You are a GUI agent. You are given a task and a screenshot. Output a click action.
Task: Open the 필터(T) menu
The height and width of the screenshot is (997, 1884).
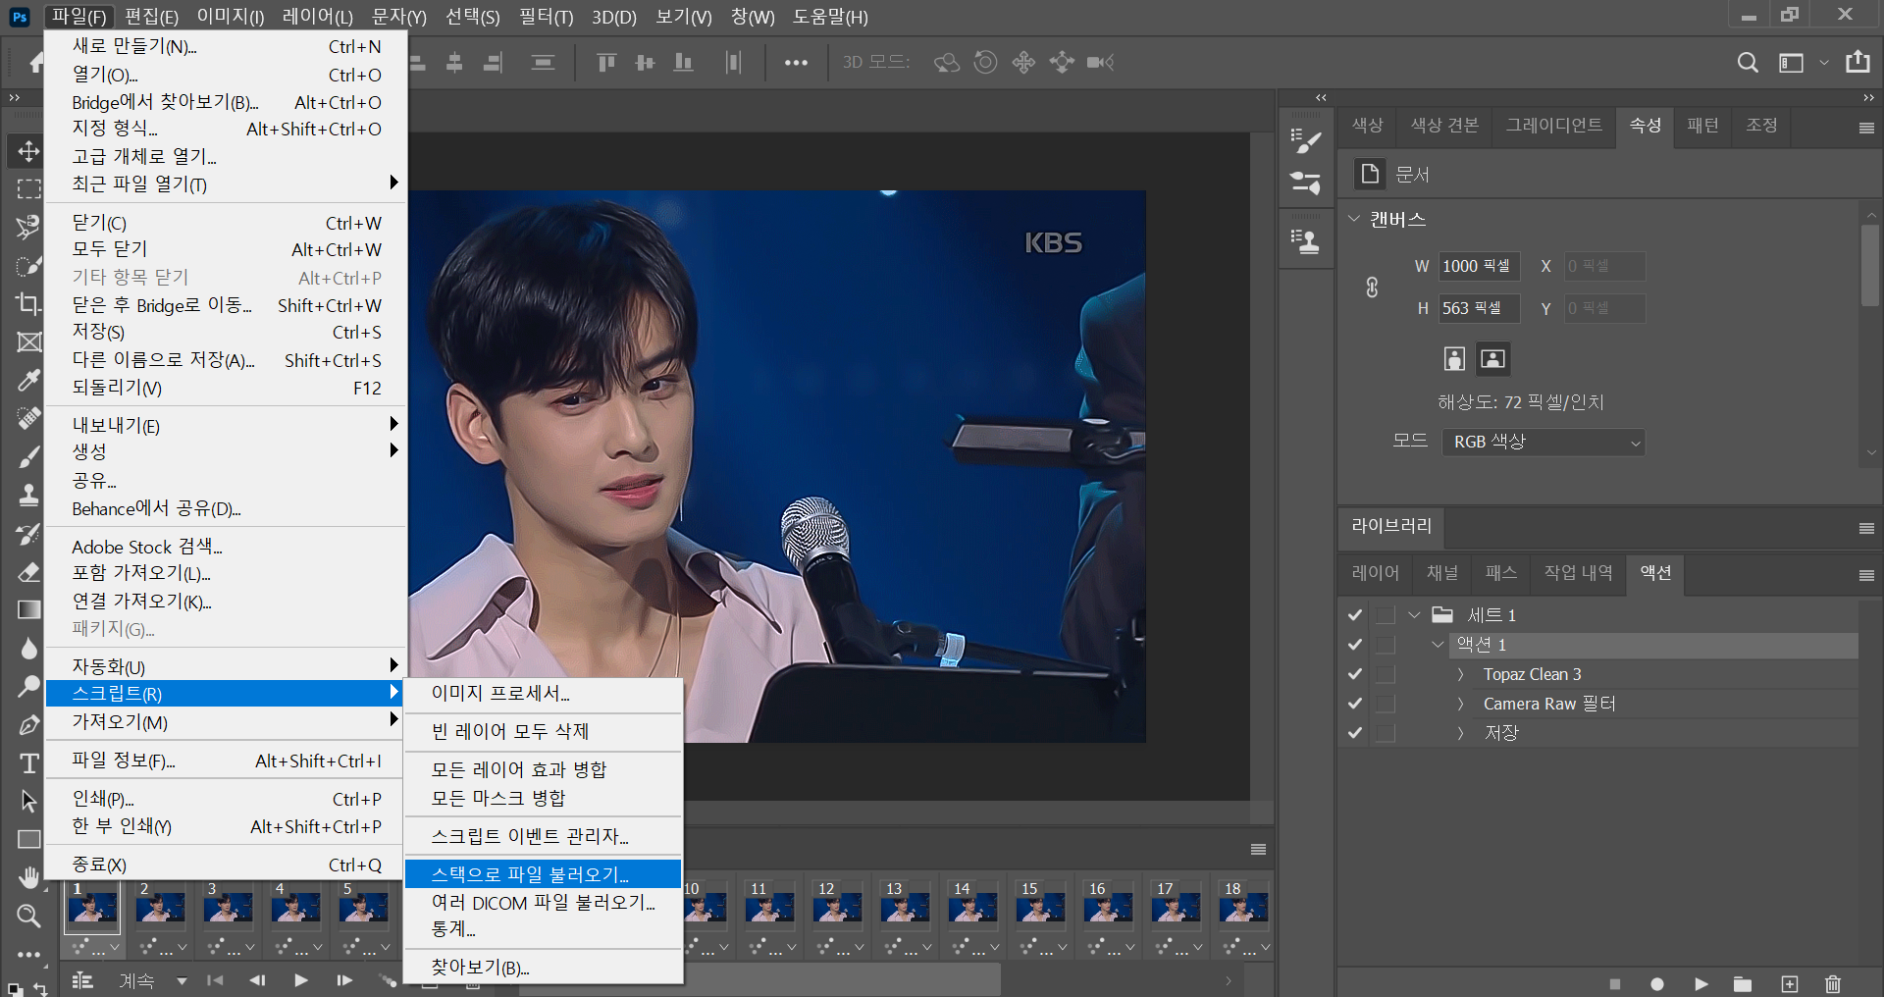546,17
